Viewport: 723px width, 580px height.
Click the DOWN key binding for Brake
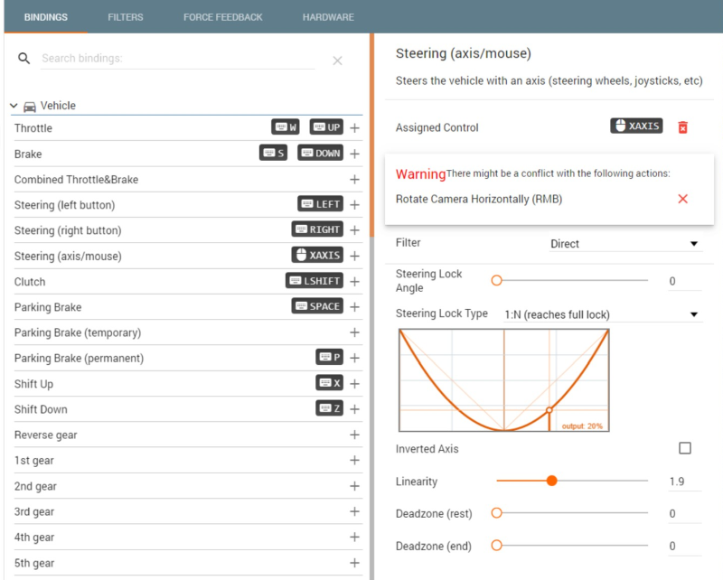(320, 154)
